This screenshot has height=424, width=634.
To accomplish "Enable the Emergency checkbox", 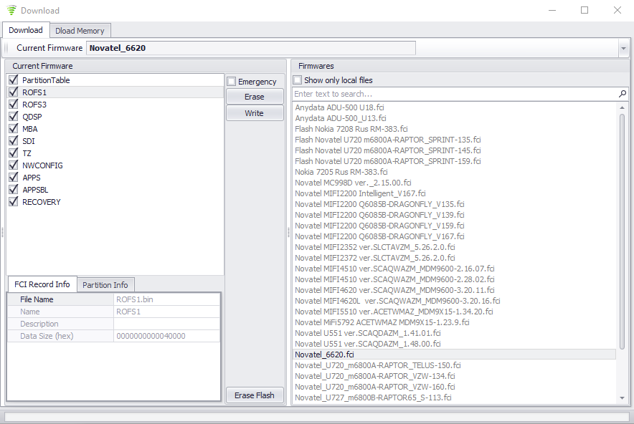I will coord(231,81).
